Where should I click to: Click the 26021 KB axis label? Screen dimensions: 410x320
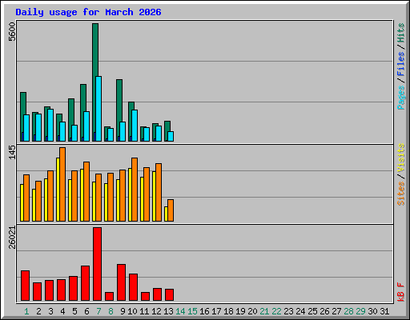pos(12,238)
